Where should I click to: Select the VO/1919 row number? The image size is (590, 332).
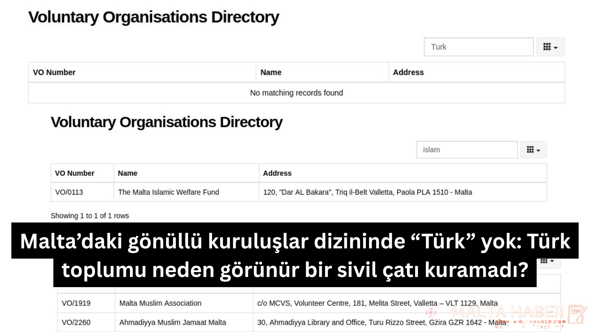point(76,303)
